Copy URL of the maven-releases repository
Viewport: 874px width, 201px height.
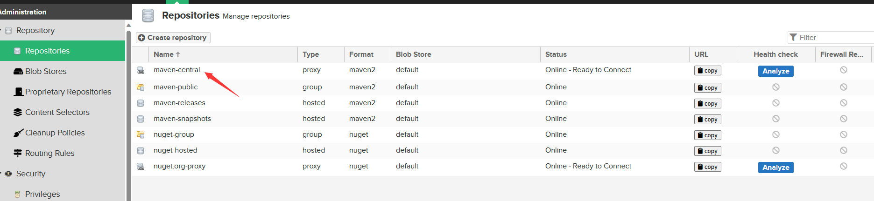(707, 103)
